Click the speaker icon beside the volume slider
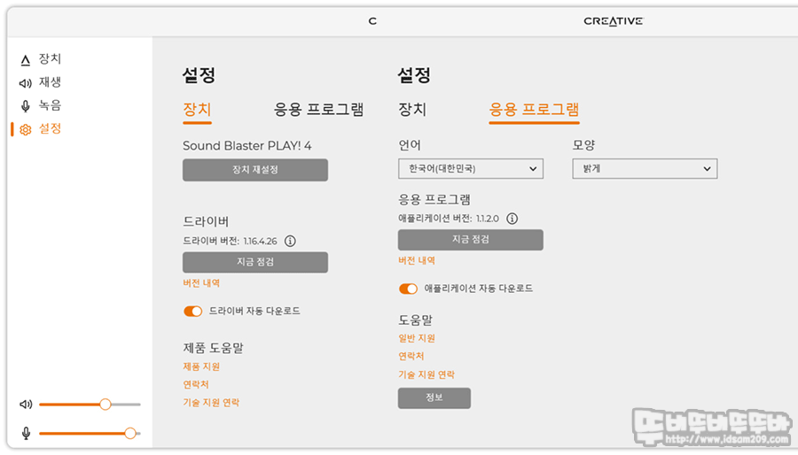798x455 pixels. pos(26,405)
